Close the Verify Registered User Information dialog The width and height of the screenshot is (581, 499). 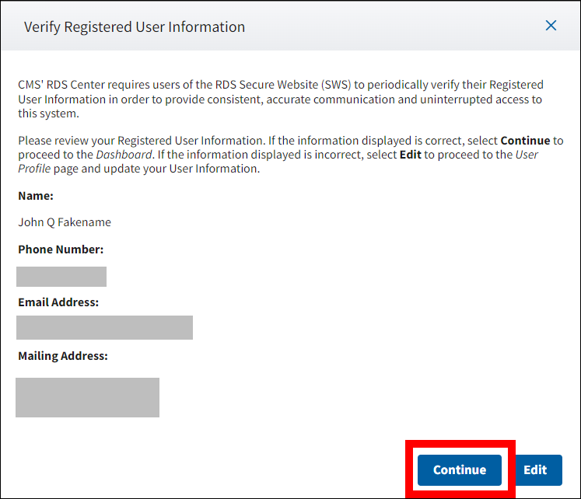(x=551, y=26)
